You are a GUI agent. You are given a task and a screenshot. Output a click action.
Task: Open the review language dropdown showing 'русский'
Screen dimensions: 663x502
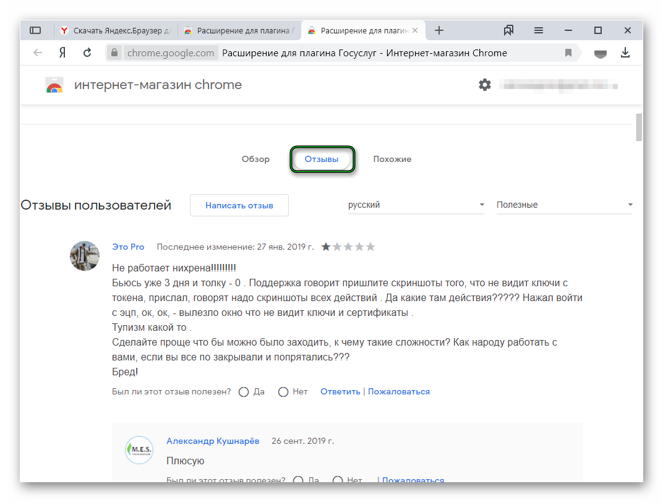point(416,204)
